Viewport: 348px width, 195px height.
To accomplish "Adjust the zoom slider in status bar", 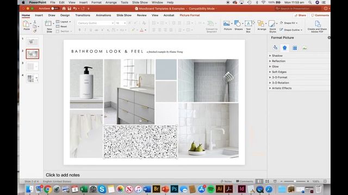I will click(x=295, y=181).
